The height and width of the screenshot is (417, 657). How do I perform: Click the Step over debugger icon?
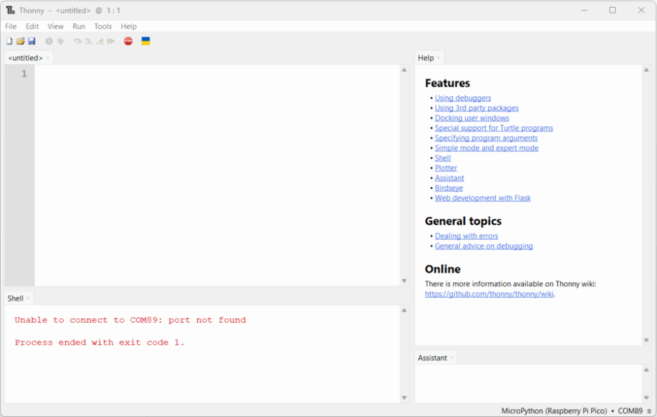click(x=78, y=41)
